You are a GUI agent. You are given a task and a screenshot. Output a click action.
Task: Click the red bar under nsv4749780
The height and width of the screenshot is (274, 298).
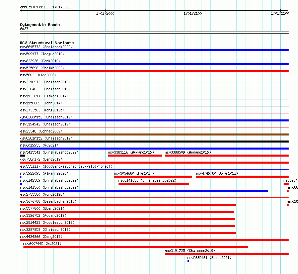(x=242, y=177)
